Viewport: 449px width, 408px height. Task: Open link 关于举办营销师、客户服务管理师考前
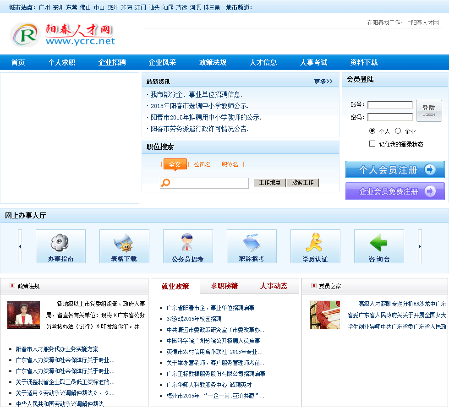click(x=215, y=363)
